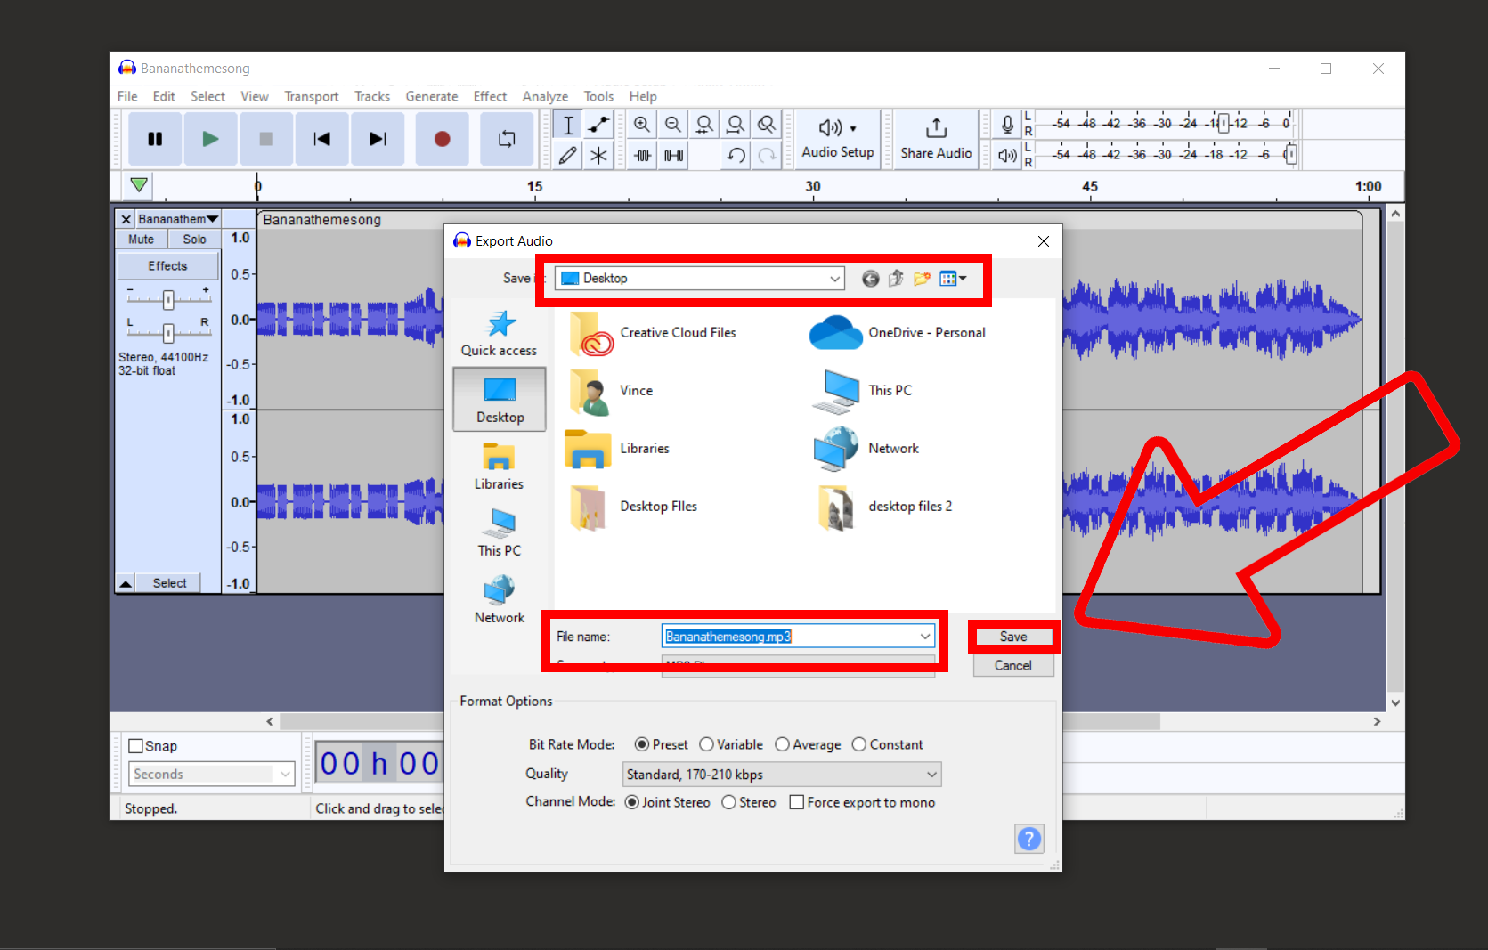
Task: Select the Constant bit rate mode
Action: [859, 744]
